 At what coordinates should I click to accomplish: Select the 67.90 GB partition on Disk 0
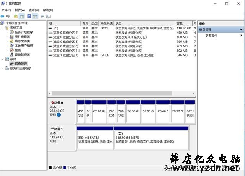click(x=99, y=112)
